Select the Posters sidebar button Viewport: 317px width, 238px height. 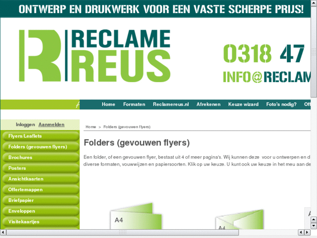coord(41,168)
